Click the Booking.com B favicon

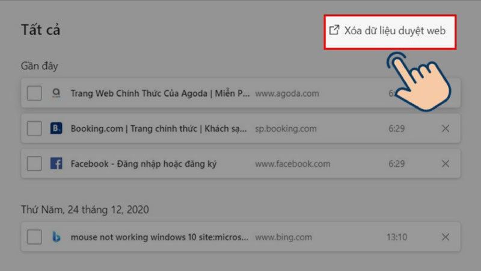click(x=56, y=128)
